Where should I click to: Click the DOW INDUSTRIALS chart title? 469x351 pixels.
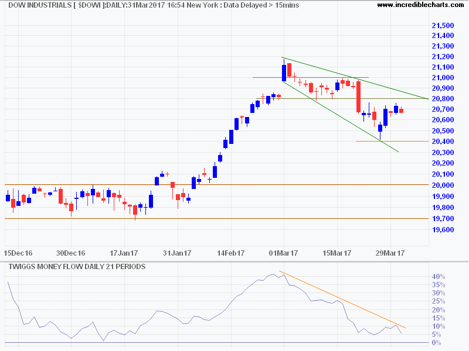point(154,5)
